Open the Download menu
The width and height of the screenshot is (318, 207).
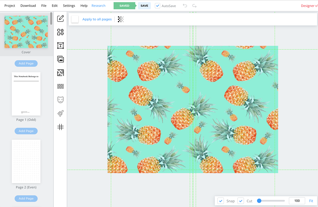click(x=28, y=6)
